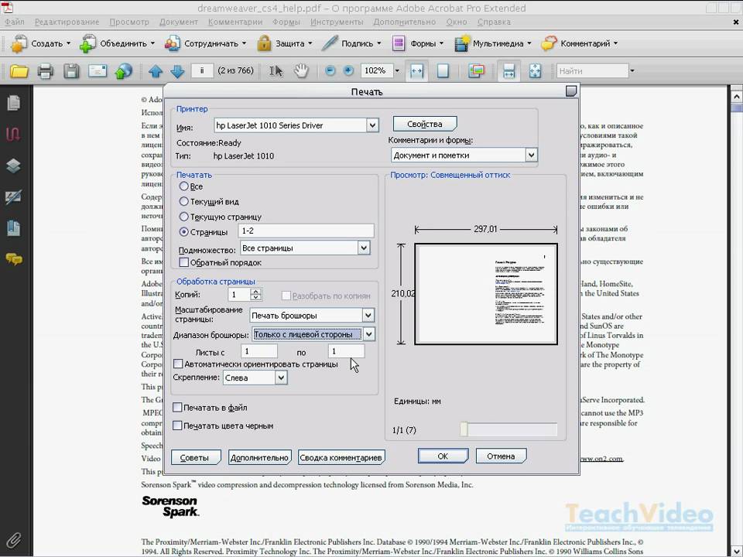The height and width of the screenshot is (557, 743).
Task: Open the 'Подмножество' dropdown
Action: (364, 248)
